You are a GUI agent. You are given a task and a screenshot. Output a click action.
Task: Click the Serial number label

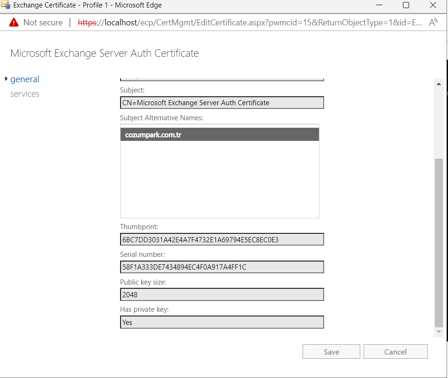tap(142, 255)
